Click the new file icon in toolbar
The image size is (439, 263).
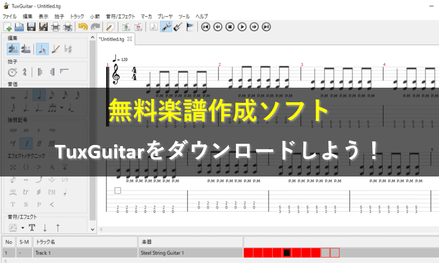(x=8, y=26)
